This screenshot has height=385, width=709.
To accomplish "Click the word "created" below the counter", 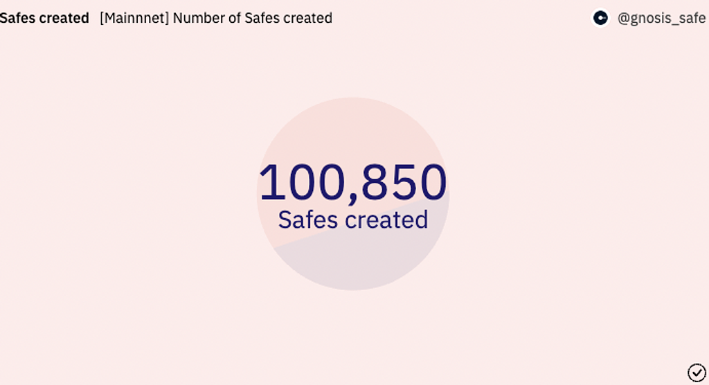I will tap(386, 220).
